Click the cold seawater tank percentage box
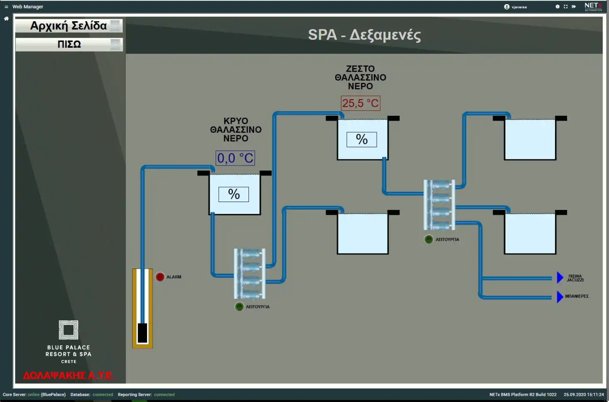 tap(233, 194)
